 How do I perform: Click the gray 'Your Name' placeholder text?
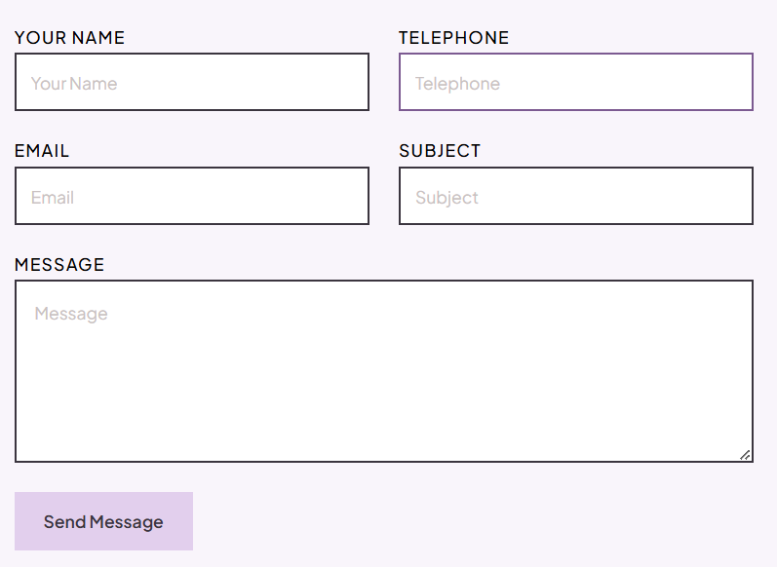74,84
